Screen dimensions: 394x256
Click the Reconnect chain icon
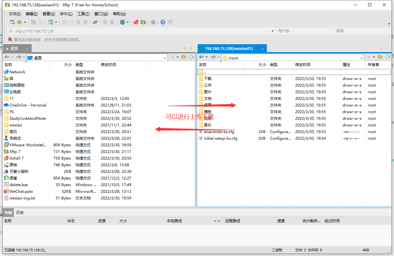click(x=41, y=22)
